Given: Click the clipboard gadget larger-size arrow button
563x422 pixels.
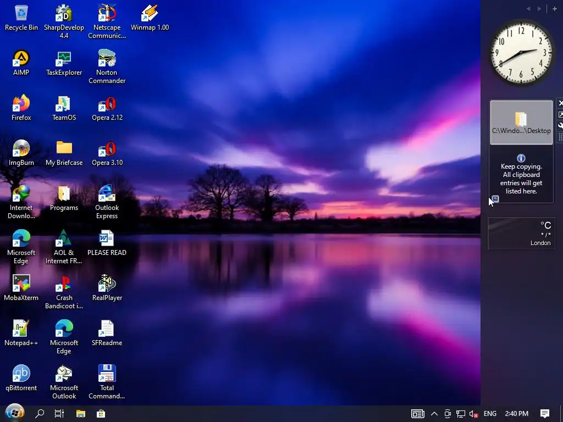Looking at the screenshot, I should tap(560, 114).
